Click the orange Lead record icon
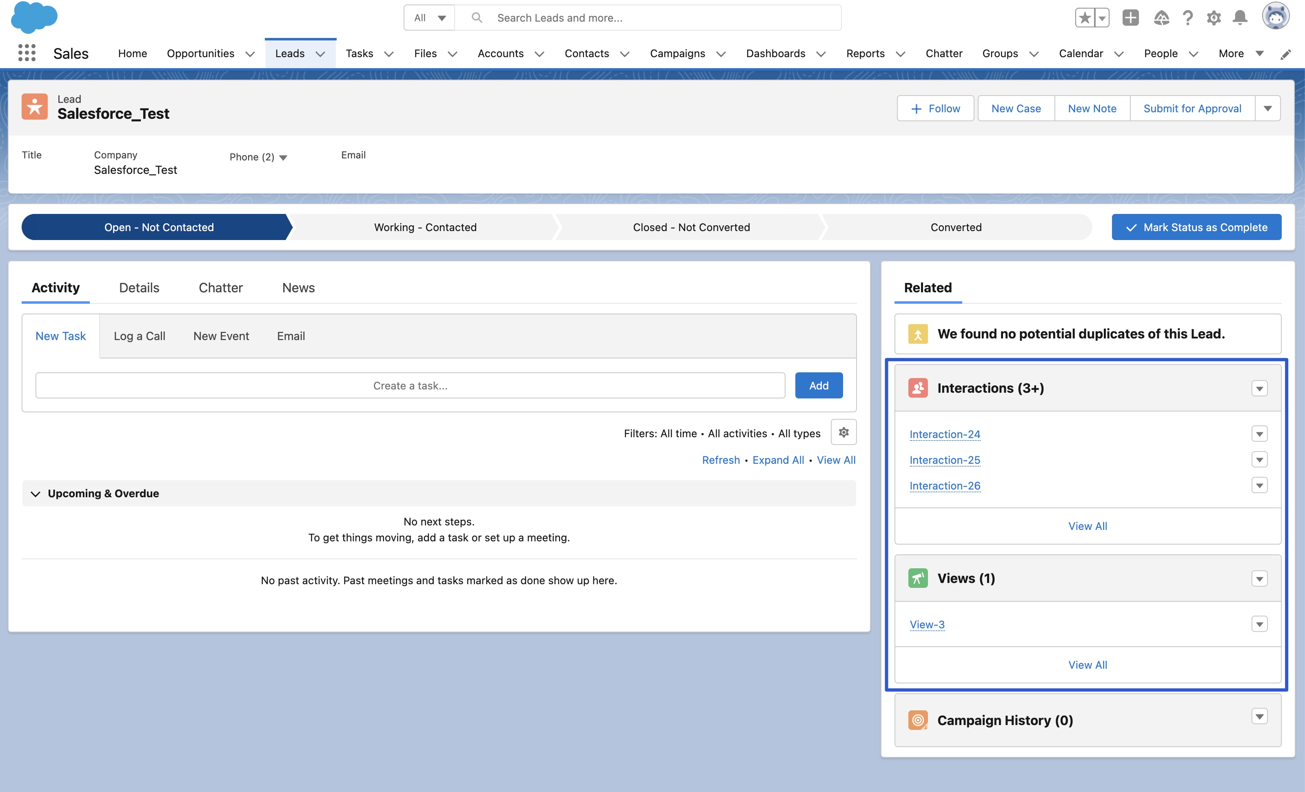This screenshot has height=792, width=1305. click(34, 107)
